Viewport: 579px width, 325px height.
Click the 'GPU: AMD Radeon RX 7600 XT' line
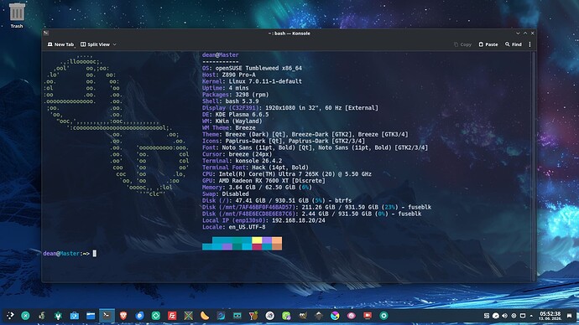click(263, 181)
